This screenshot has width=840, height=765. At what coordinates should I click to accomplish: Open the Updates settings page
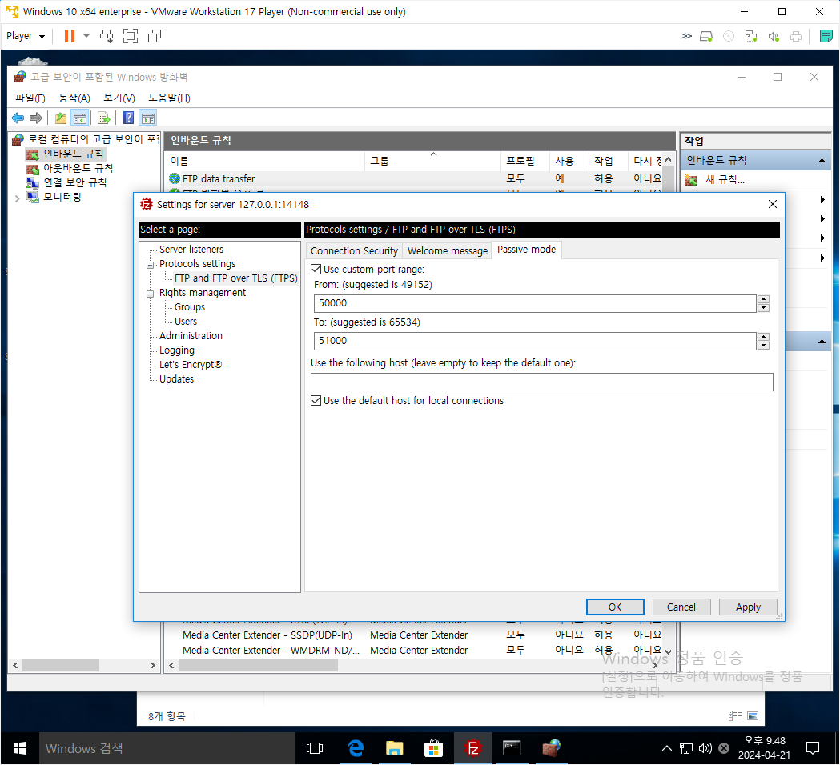pyautogui.click(x=176, y=379)
